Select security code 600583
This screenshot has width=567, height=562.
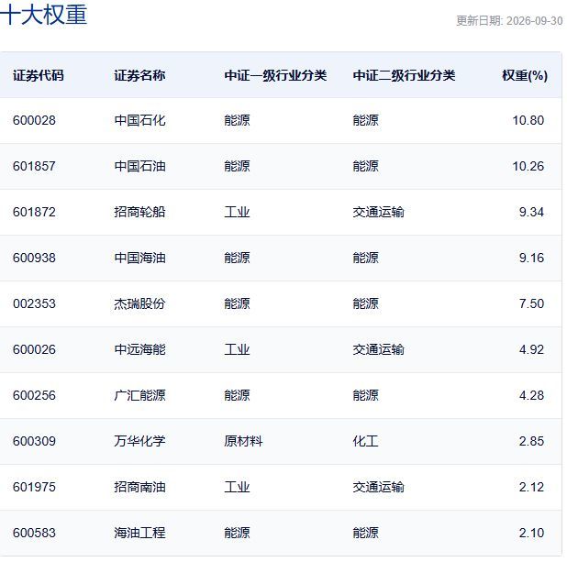(x=34, y=533)
